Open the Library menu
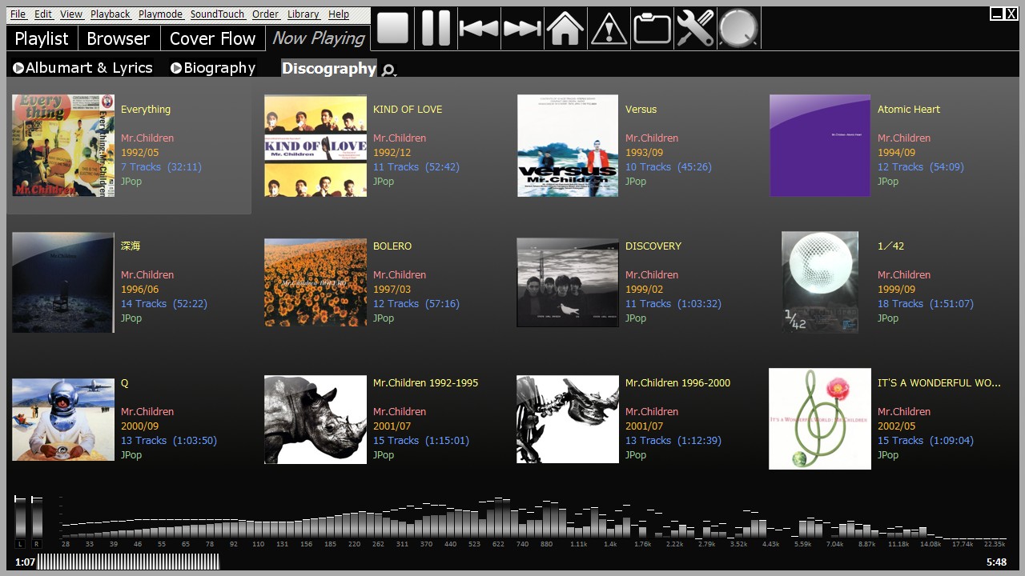Screen dimensions: 1025x576 click(303, 14)
